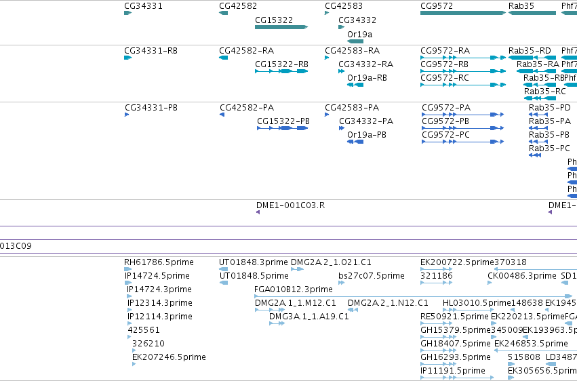Click EST FGA010B12.3prime
This screenshot has height=381, width=577.
294,289
